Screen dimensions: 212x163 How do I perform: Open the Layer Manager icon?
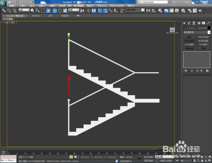[160, 11]
